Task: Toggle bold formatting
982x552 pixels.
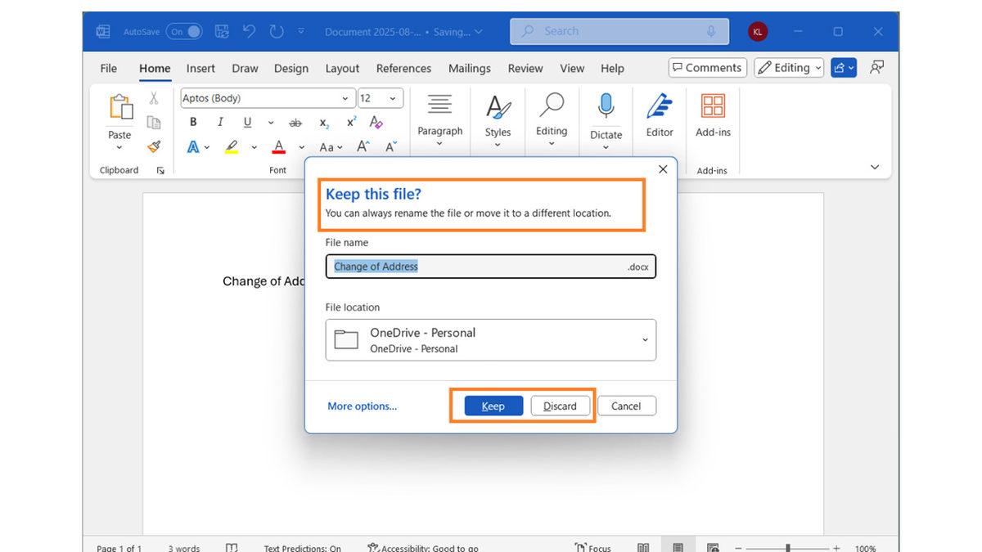Action: point(193,121)
